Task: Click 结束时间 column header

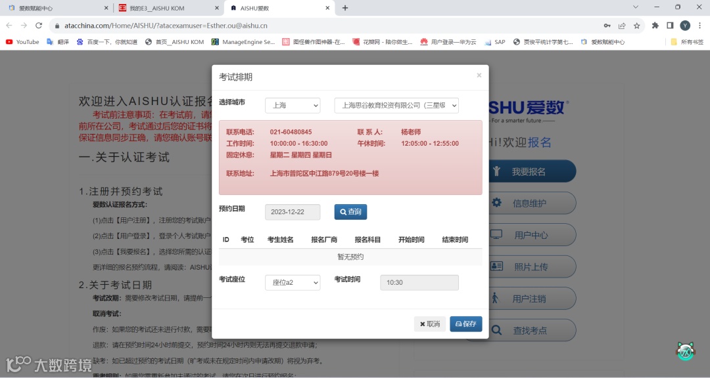Action: [455, 240]
